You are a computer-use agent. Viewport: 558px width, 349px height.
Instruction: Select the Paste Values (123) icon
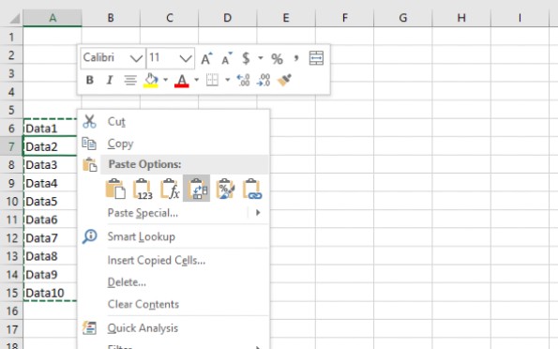coord(143,189)
